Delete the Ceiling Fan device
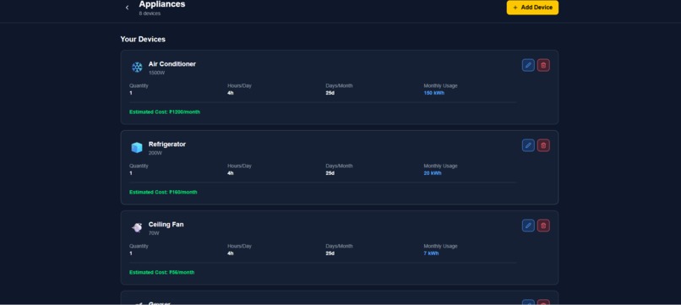The width and height of the screenshot is (681, 305). coord(543,226)
